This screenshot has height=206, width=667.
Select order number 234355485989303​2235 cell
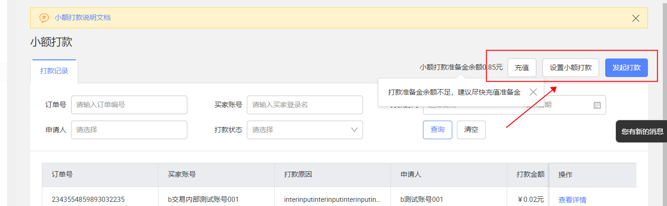[88, 200]
